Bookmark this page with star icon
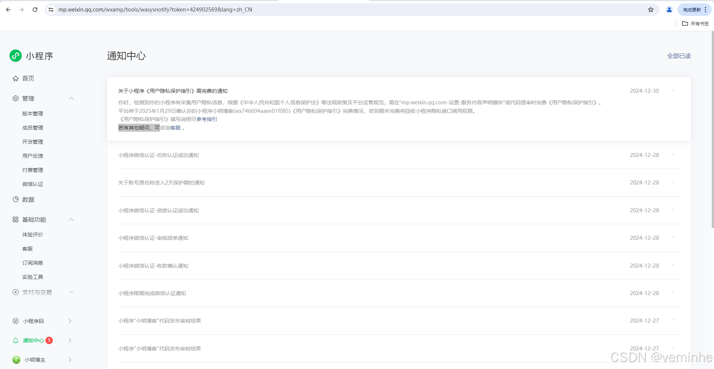Screen dimensions: 714x369 click(651, 10)
